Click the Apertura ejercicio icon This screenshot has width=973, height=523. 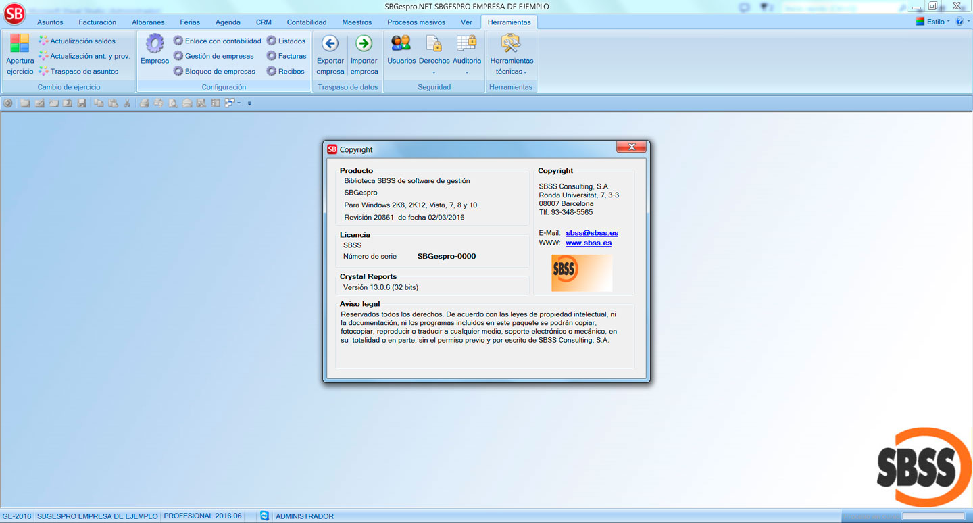pos(20,44)
